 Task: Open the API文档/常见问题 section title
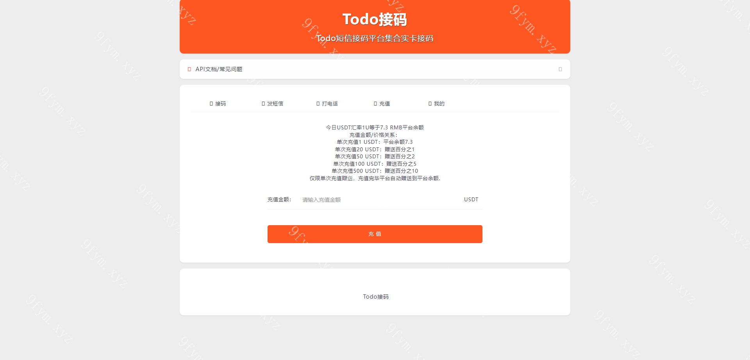pyautogui.click(x=219, y=69)
